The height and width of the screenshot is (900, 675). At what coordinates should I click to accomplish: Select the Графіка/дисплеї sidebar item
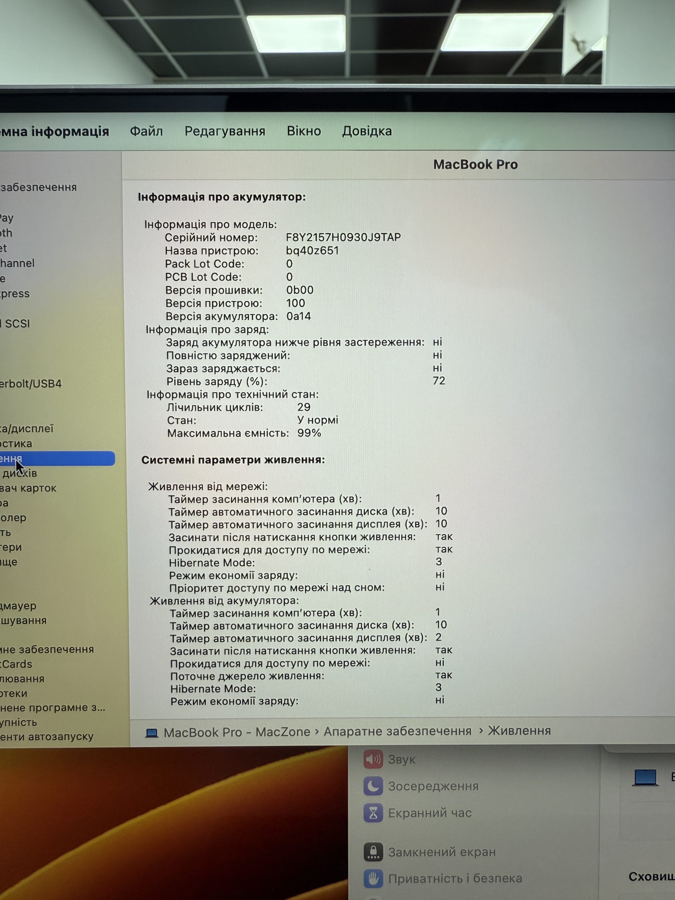[x=26, y=429]
